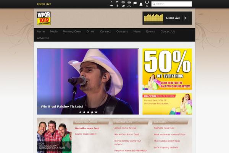Image resolution: width=229 pixels, height=153 pixels.
Task: Open Almost Home Rescue blog post
Action: tap(125, 128)
